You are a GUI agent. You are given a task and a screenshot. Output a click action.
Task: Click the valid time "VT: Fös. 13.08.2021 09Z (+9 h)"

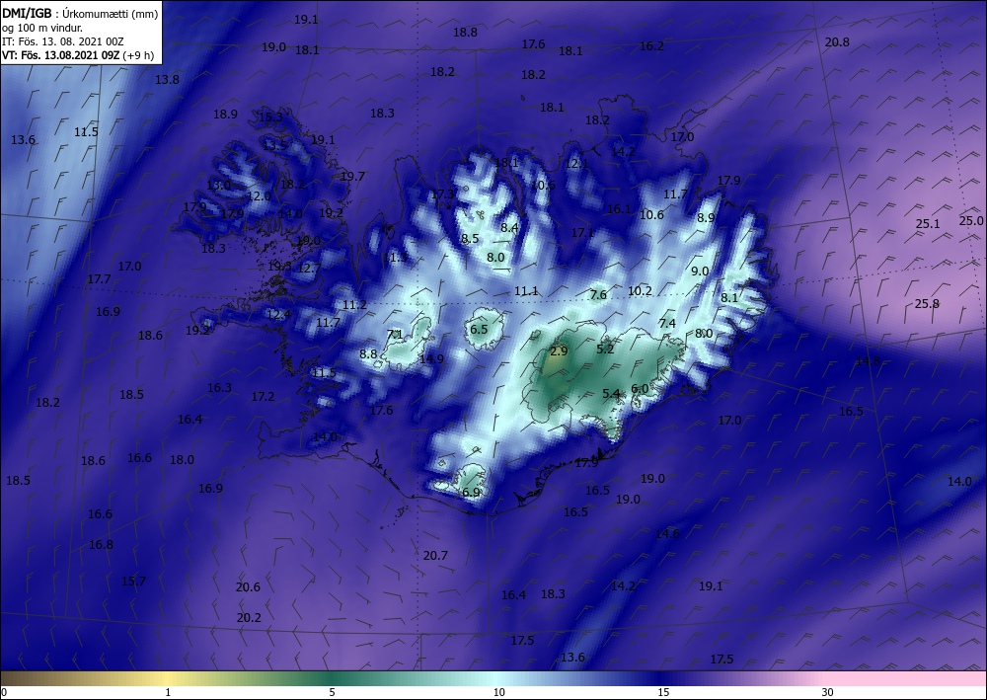pos(77,54)
